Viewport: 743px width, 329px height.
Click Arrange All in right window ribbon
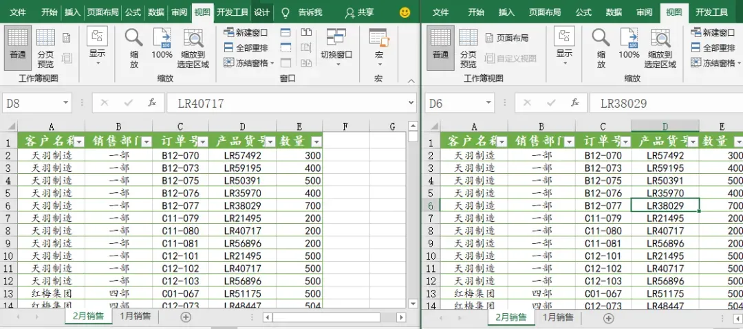click(713, 48)
